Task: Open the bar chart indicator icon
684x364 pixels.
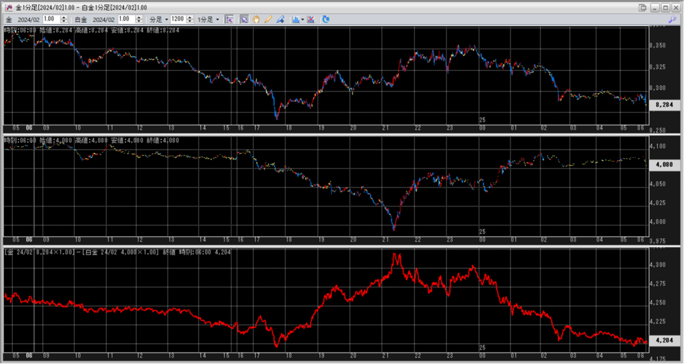Action: click(296, 19)
